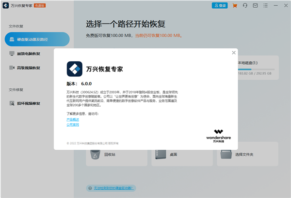291x198 pixels.
Task: Click the 万兴恢复专家 logo in the dialog
Action: pos(75,69)
